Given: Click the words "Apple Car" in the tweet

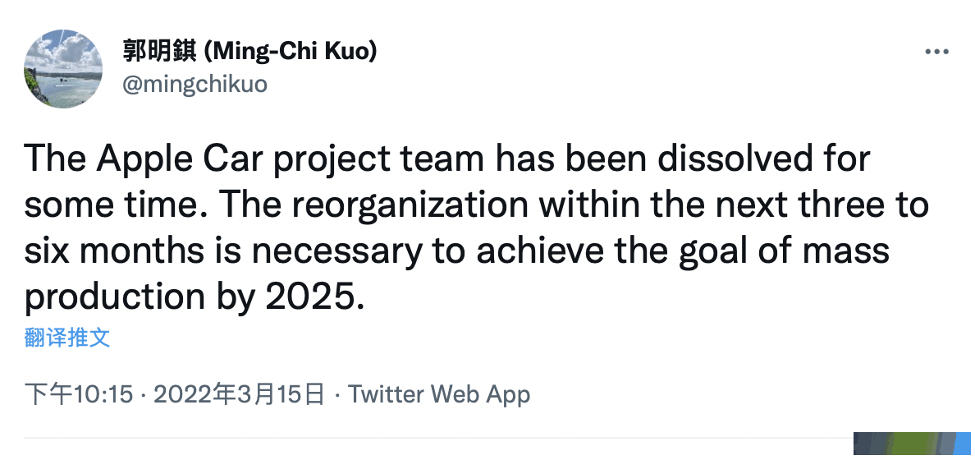Looking at the screenshot, I should point(180,160).
